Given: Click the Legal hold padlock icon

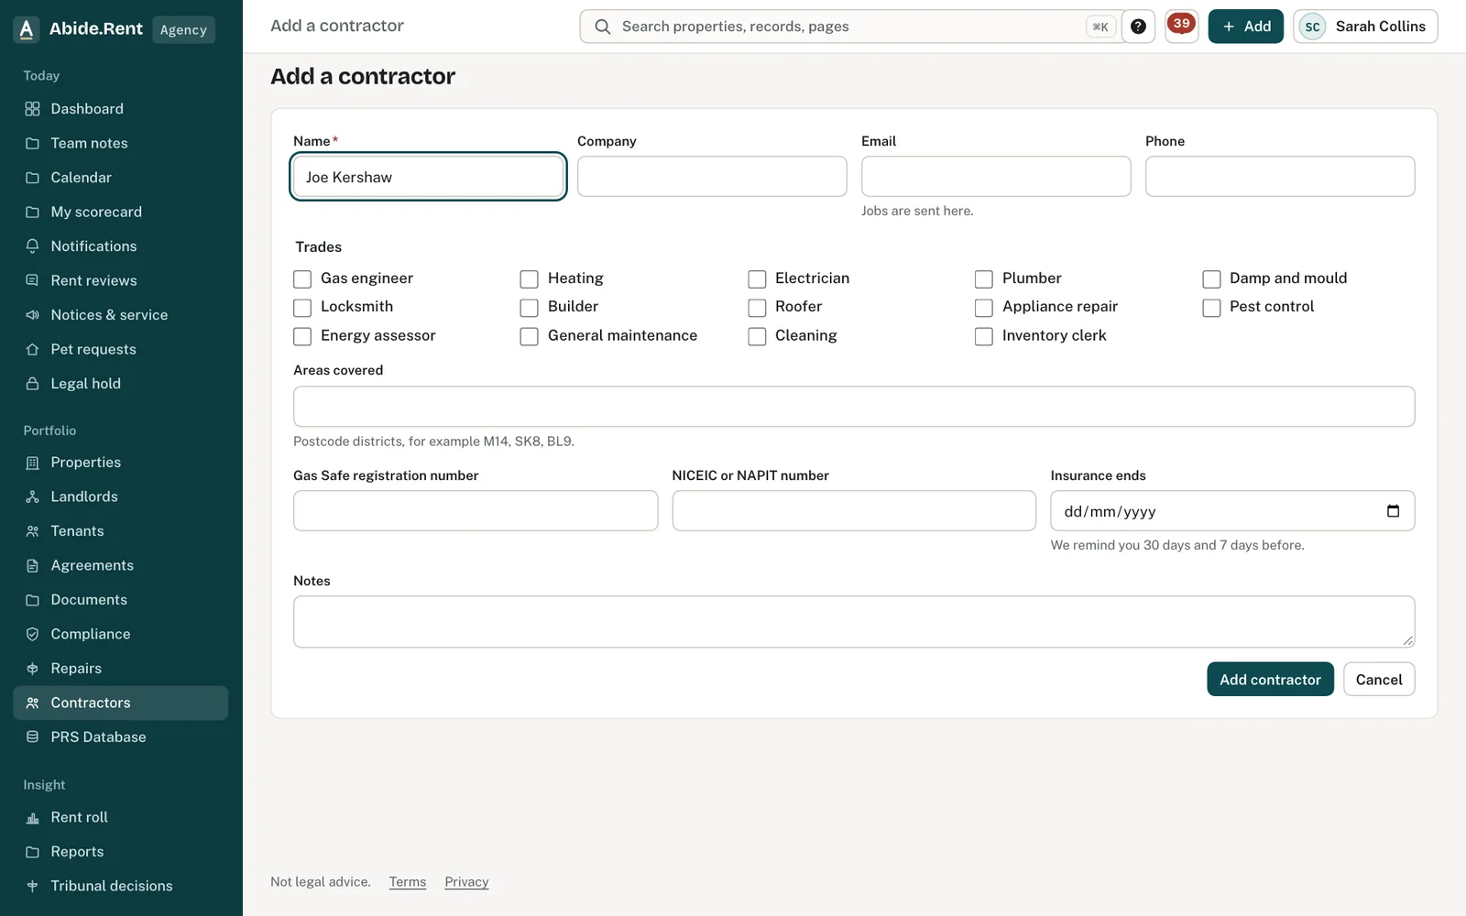Looking at the screenshot, I should click(x=32, y=384).
